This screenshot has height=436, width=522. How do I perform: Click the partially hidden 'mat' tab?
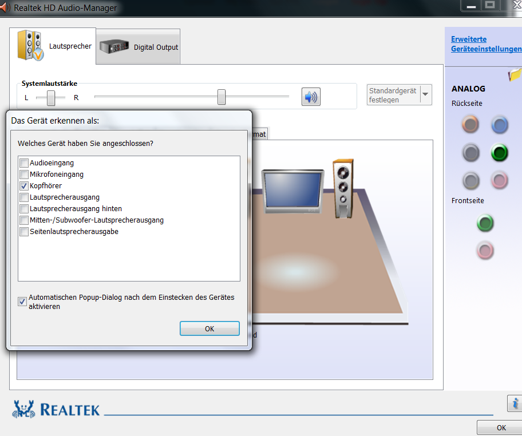(x=259, y=134)
